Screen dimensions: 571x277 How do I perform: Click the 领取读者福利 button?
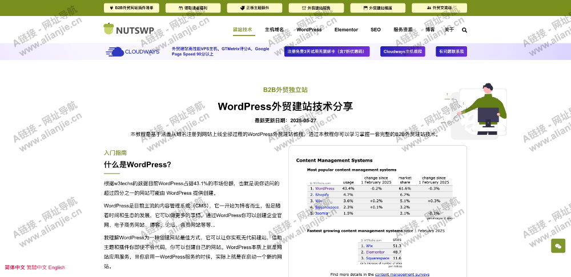coord(193,7)
